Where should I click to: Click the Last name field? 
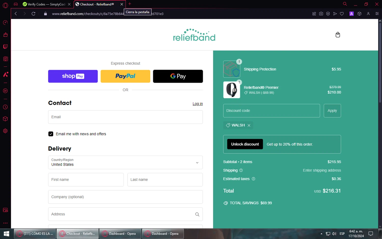[165, 180]
